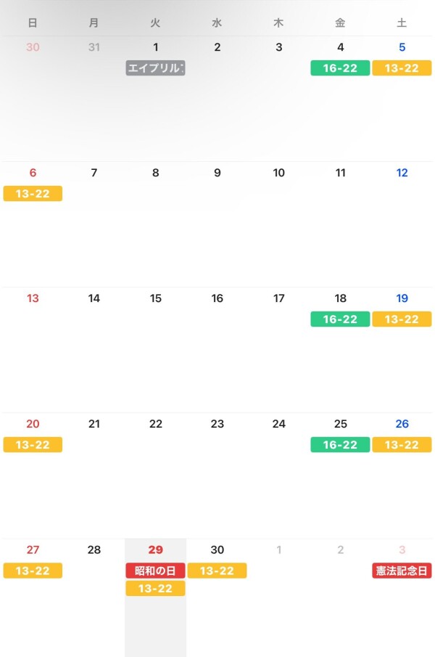Open green 16-22 shift on the 4th

click(340, 68)
